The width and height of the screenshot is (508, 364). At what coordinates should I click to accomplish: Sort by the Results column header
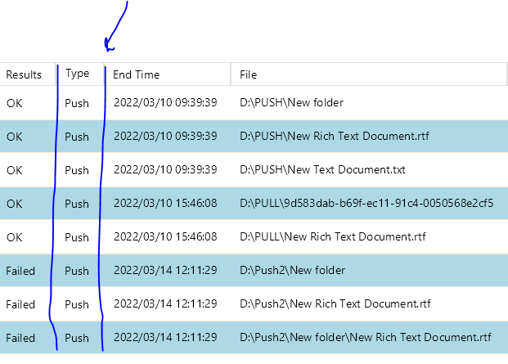(x=24, y=74)
